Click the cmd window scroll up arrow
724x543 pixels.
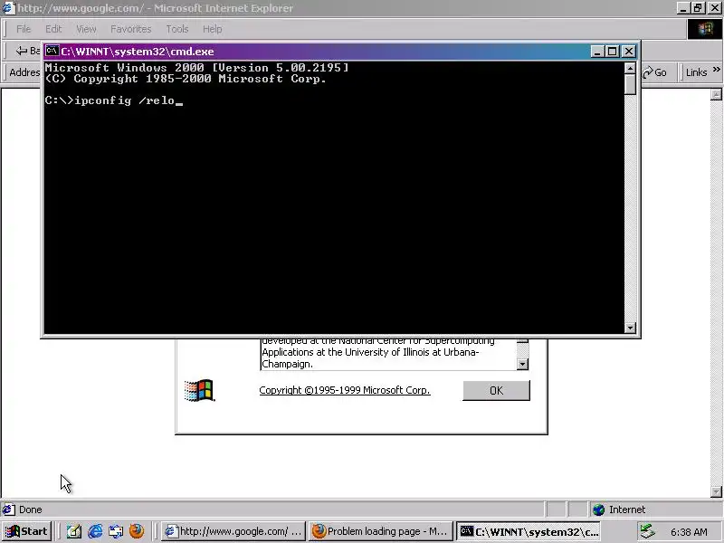630,69
